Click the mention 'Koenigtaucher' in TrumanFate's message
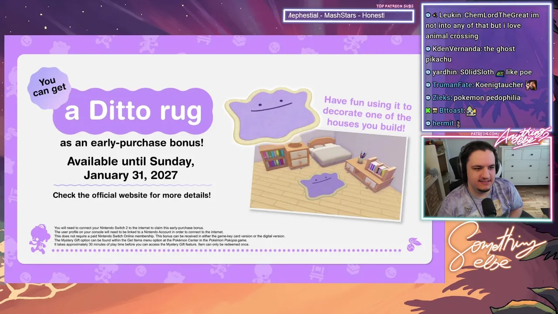 (x=499, y=85)
